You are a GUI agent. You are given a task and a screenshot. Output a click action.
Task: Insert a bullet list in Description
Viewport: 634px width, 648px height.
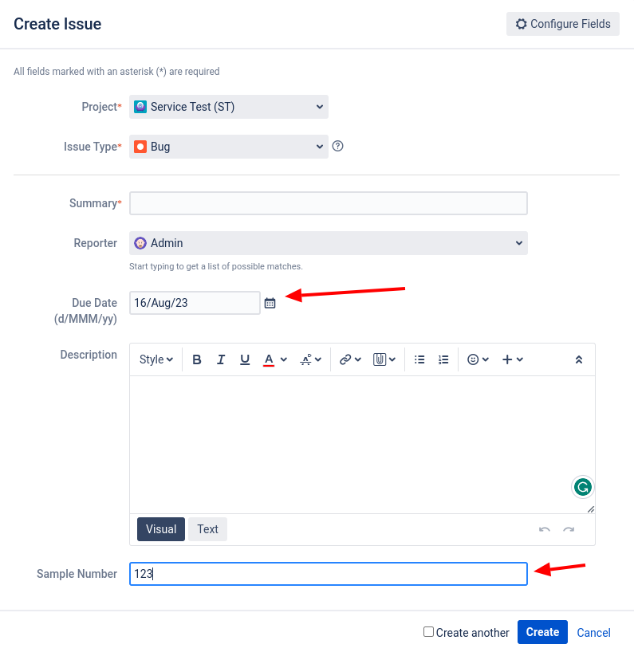419,359
